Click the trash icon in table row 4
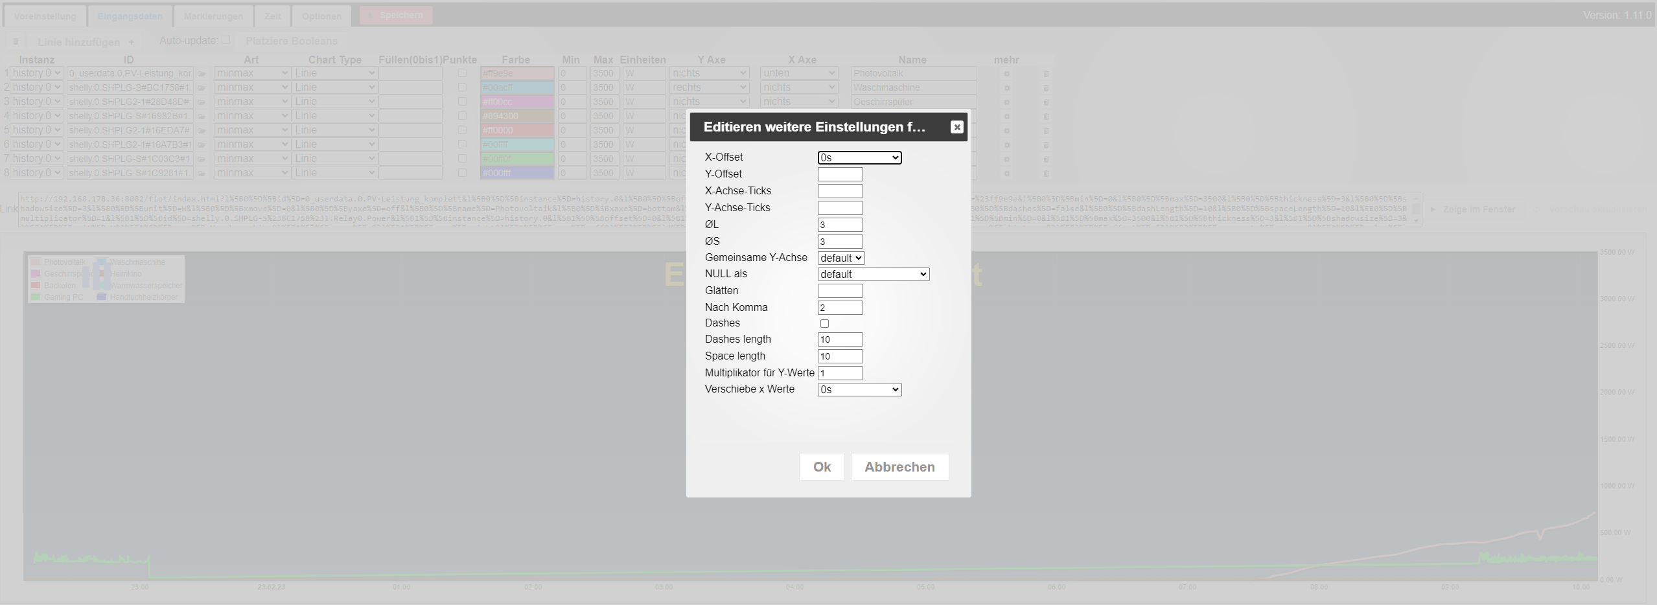The width and height of the screenshot is (1657, 605). click(x=1045, y=117)
